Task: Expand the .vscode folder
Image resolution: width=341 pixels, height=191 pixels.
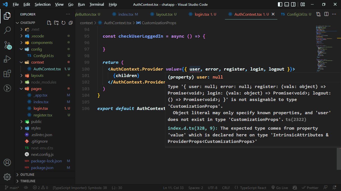Action: [x=22, y=36]
